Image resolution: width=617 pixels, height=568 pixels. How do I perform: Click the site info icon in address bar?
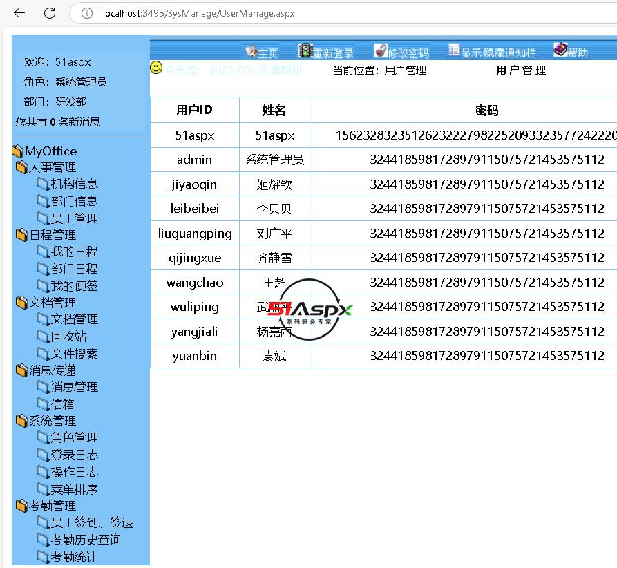pyautogui.click(x=87, y=13)
